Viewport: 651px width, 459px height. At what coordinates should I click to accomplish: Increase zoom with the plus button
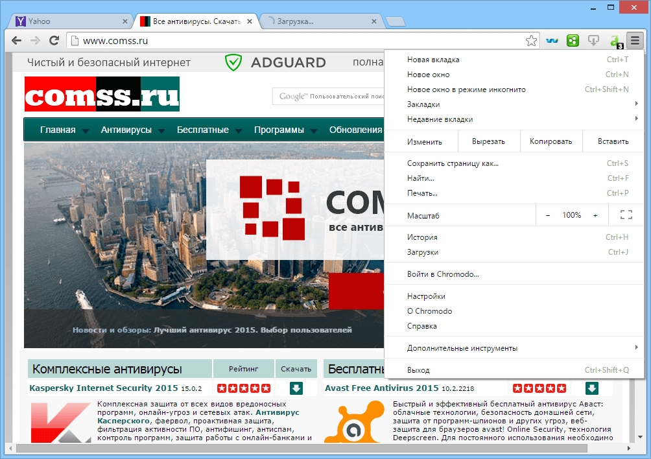click(x=595, y=215)
